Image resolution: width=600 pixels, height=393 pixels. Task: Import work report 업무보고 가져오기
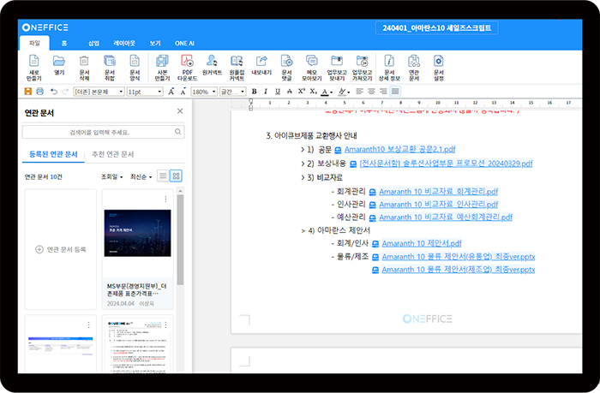tap(362, 68)
